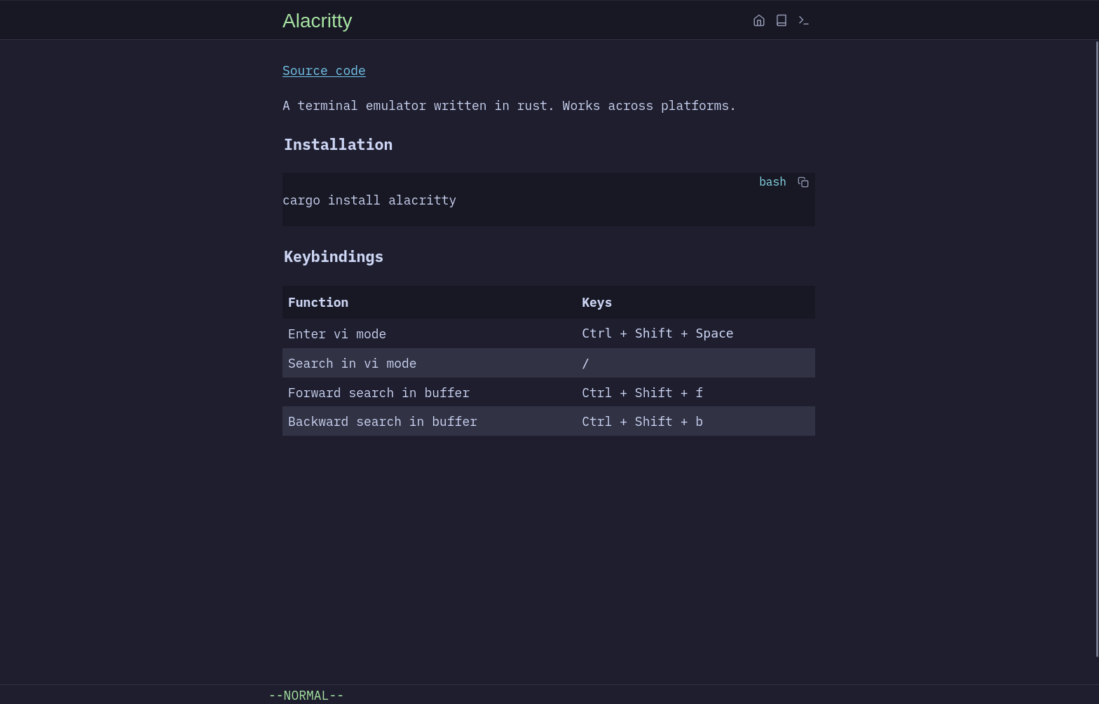Click the Function column header
This screenshot has width=1099, height=704.
pos(430,303)
